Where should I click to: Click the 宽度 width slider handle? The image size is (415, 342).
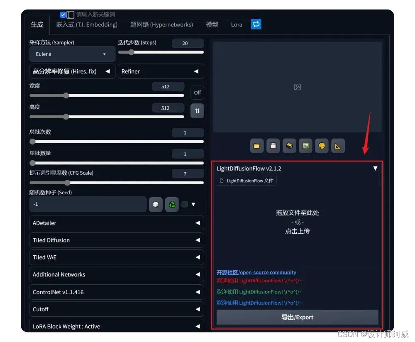(66, 95)
